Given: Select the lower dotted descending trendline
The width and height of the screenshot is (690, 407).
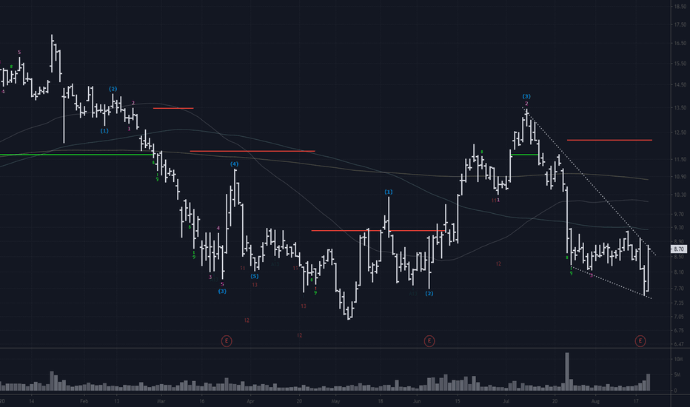Looking at the screenshot, I should click(x=612, y=283).
